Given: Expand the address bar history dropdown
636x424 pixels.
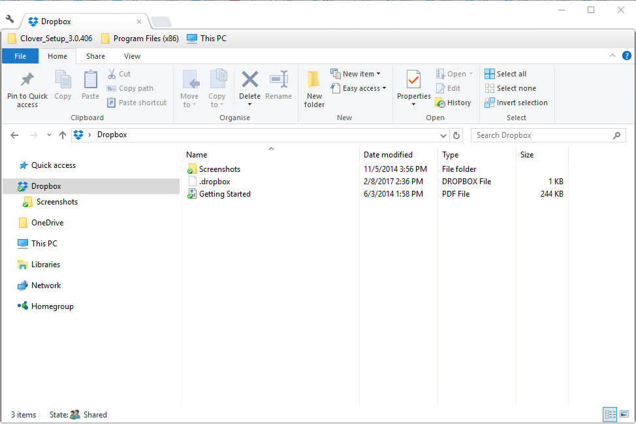Looking at the screenshot, I should click(x=443, y=135).
